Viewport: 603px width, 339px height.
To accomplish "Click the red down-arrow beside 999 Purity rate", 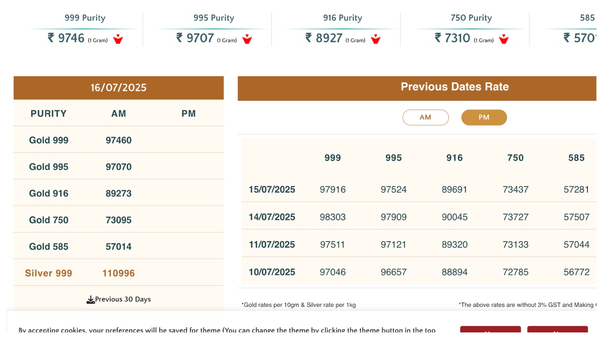I will [118, 39].
